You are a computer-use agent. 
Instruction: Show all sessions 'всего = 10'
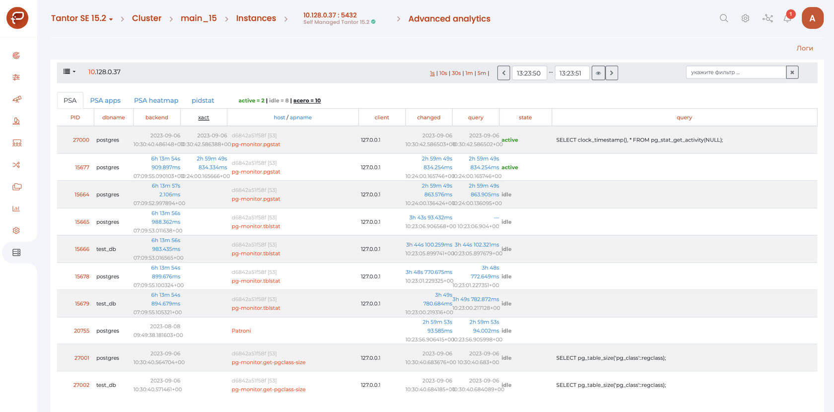click(307, 101)
